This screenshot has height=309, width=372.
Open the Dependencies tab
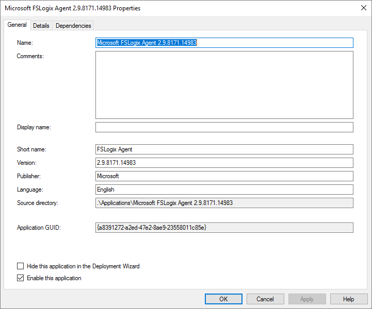point(73,26)
